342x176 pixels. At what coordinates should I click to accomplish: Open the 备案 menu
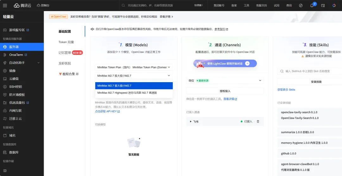[x=234, y=5]
